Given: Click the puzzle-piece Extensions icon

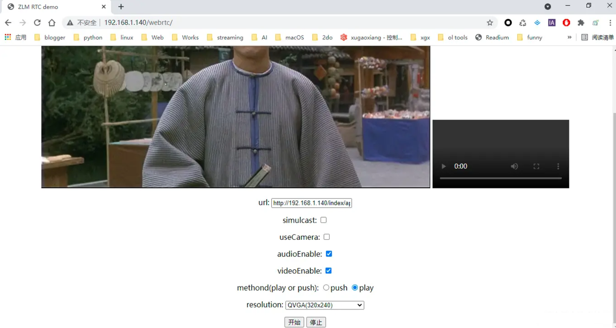Looking at the screenshot, I should 580,22.
